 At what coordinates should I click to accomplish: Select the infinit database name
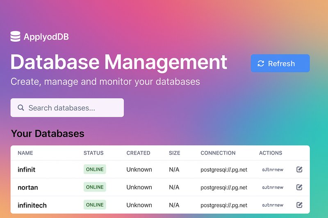[27, 169]
